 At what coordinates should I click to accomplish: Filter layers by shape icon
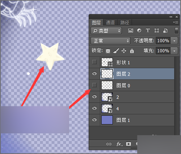(156, 30)
